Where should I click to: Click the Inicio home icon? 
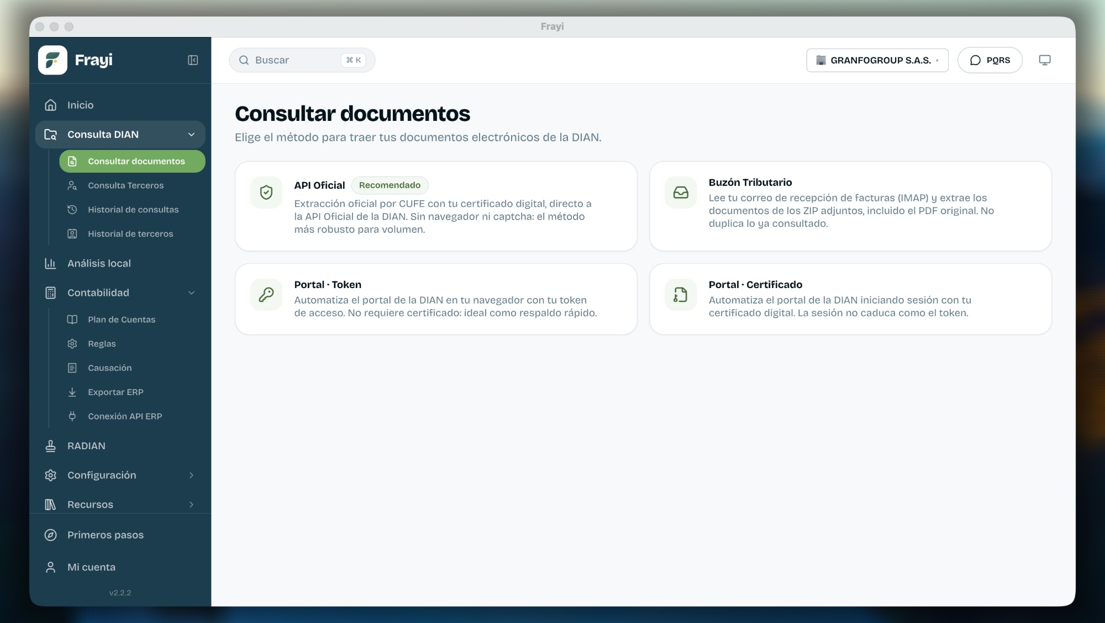(50, 105)
